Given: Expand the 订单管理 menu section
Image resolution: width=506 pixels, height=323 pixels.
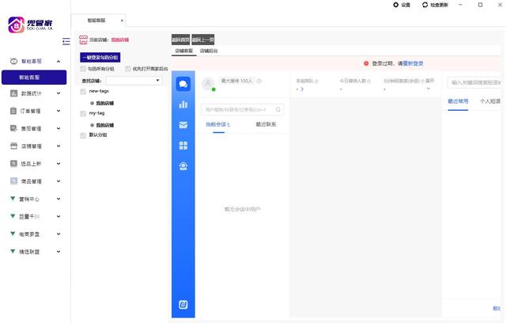Looking at the screenshot, I should pyautogui.click(x=59, y=111).
